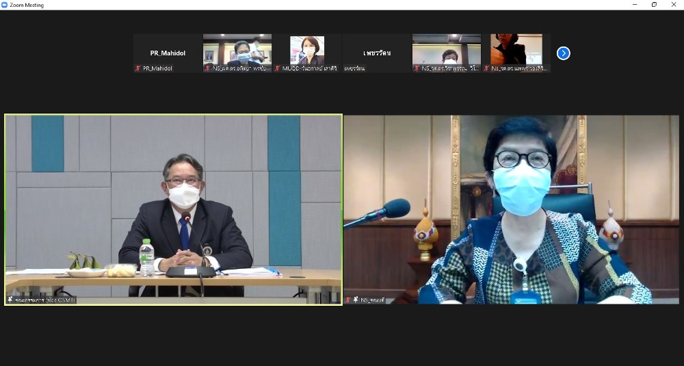Click muted mic icon on highlighted speaker tile
Viewport: 684px width, 366px height.
click(10, 300)
